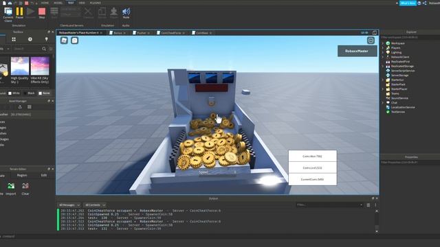The image size is (440, 247).
Task: Select the High Quality Sky thumbnail
Action: pos(20,66)
